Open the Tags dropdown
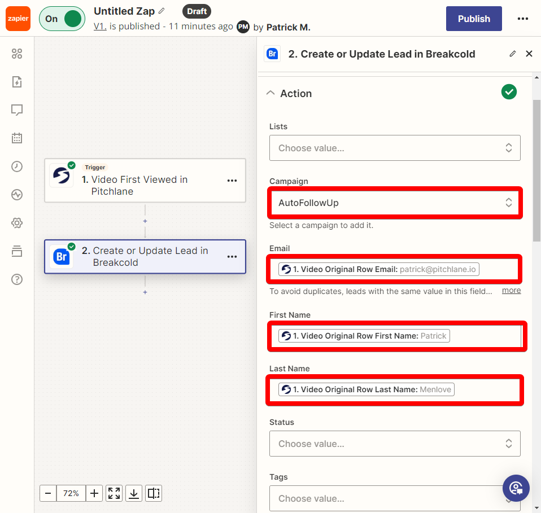 click(x=395, y=498)
